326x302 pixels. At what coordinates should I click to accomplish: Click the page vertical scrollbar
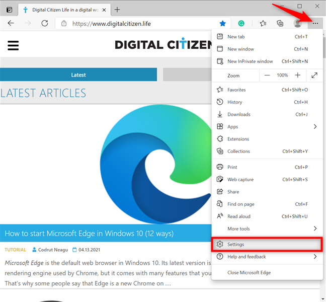(x=324, y=48)
